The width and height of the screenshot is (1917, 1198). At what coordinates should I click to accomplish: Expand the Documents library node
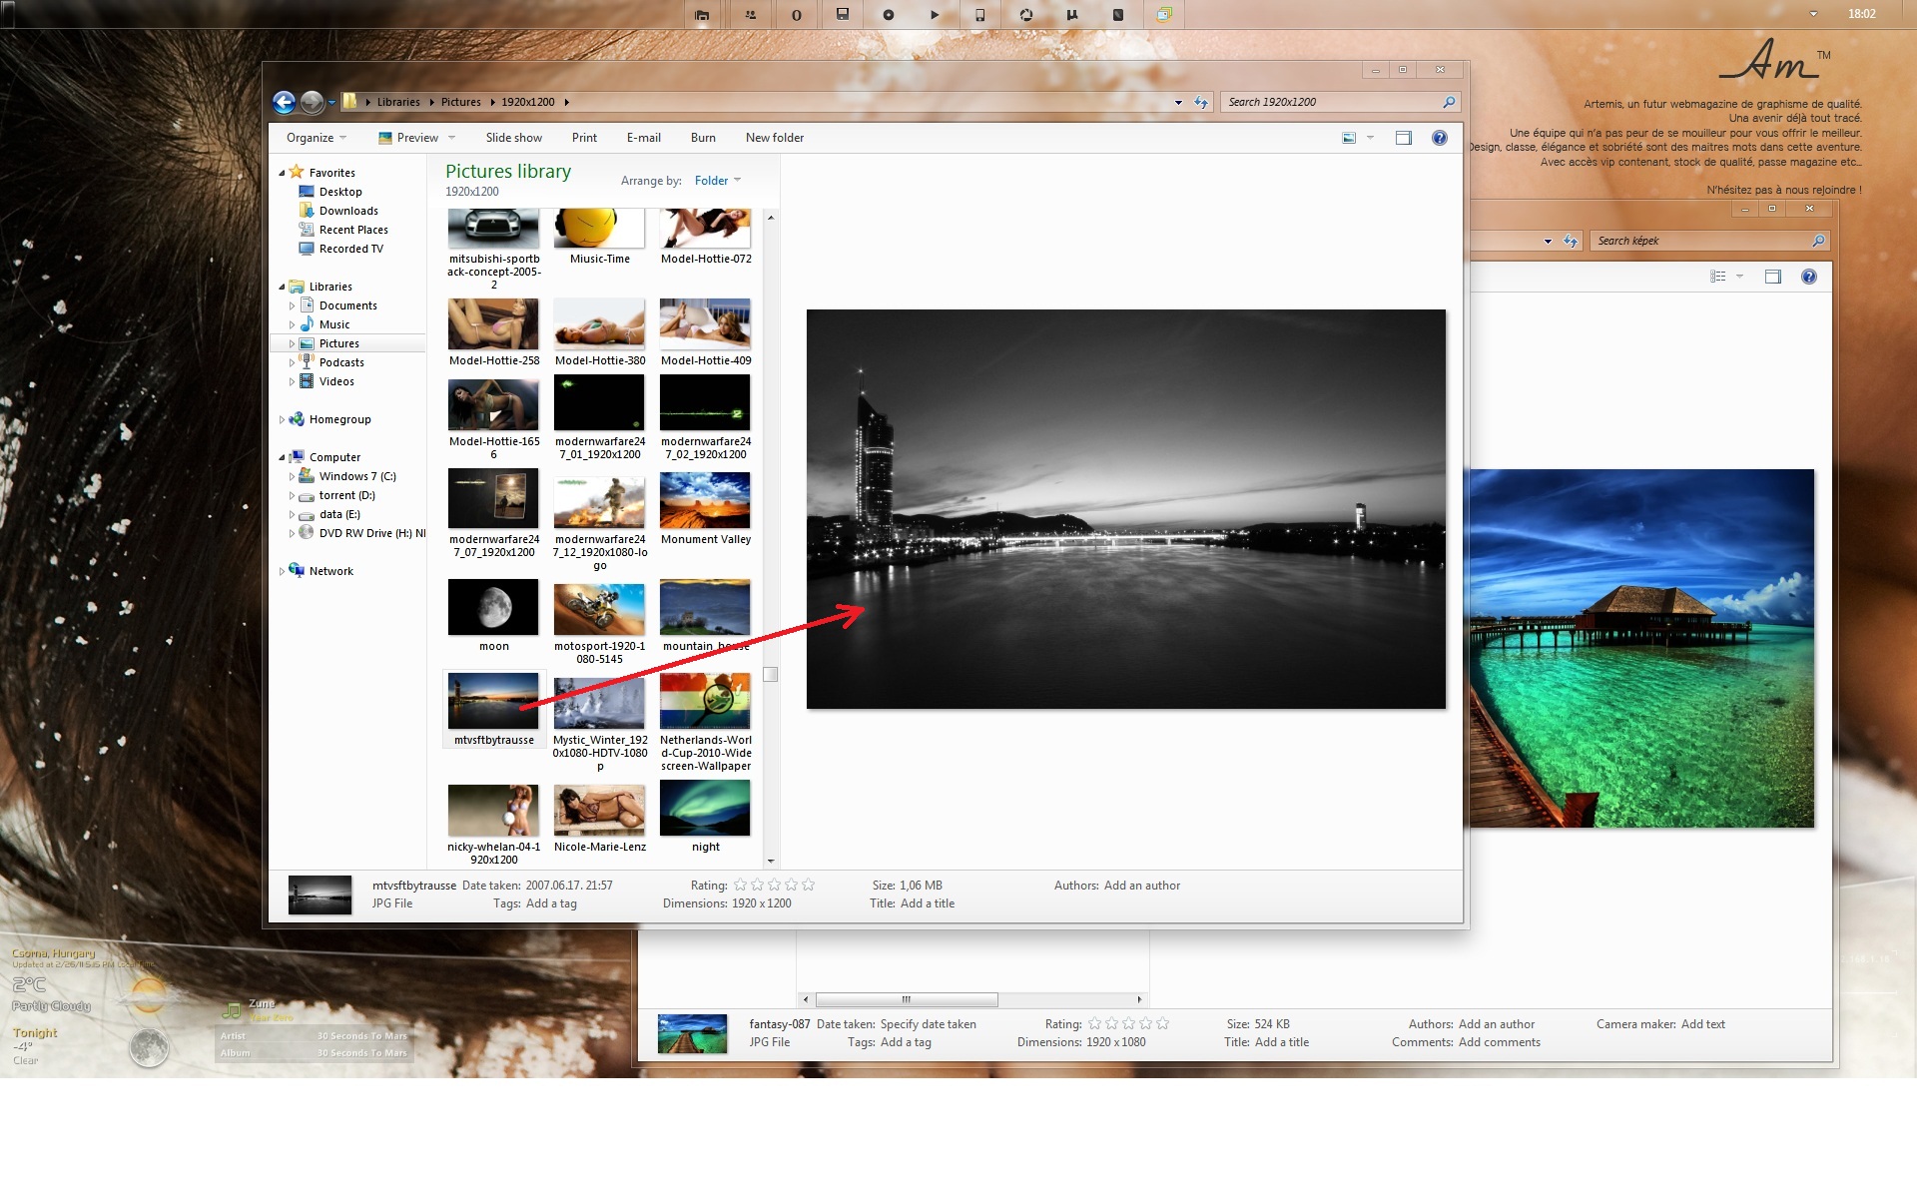(x=292, y=305)
